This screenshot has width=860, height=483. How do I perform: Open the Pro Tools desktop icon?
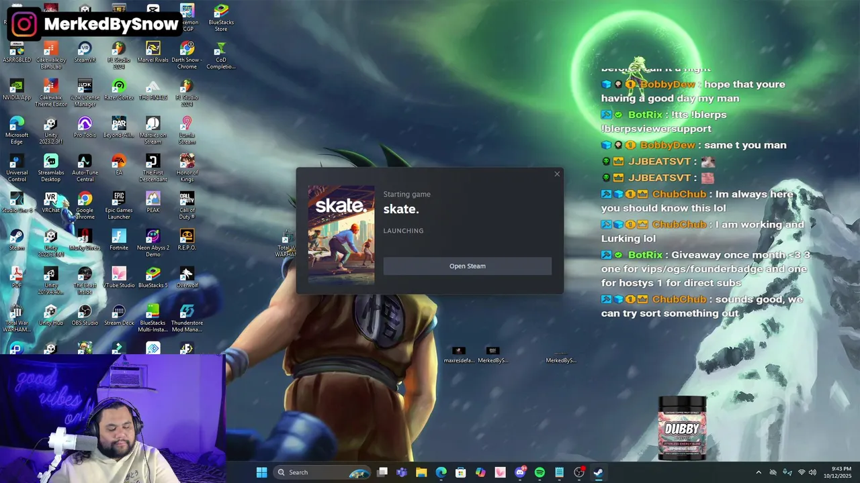[85, 127]
